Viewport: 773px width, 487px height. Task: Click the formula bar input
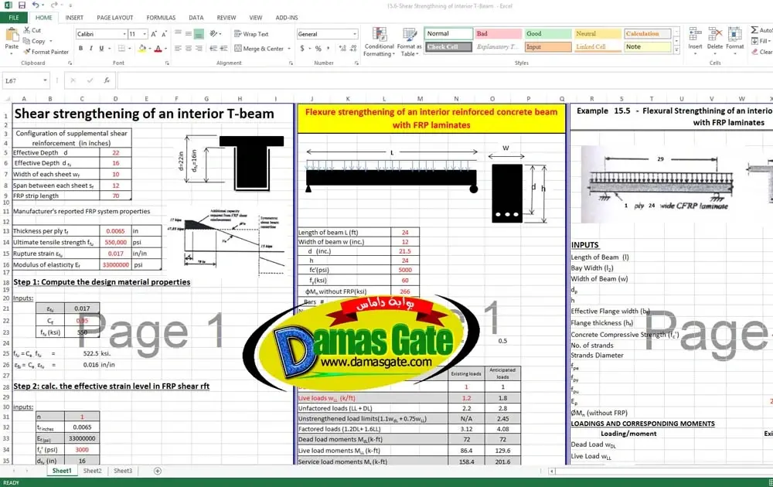tap(444, 80)
